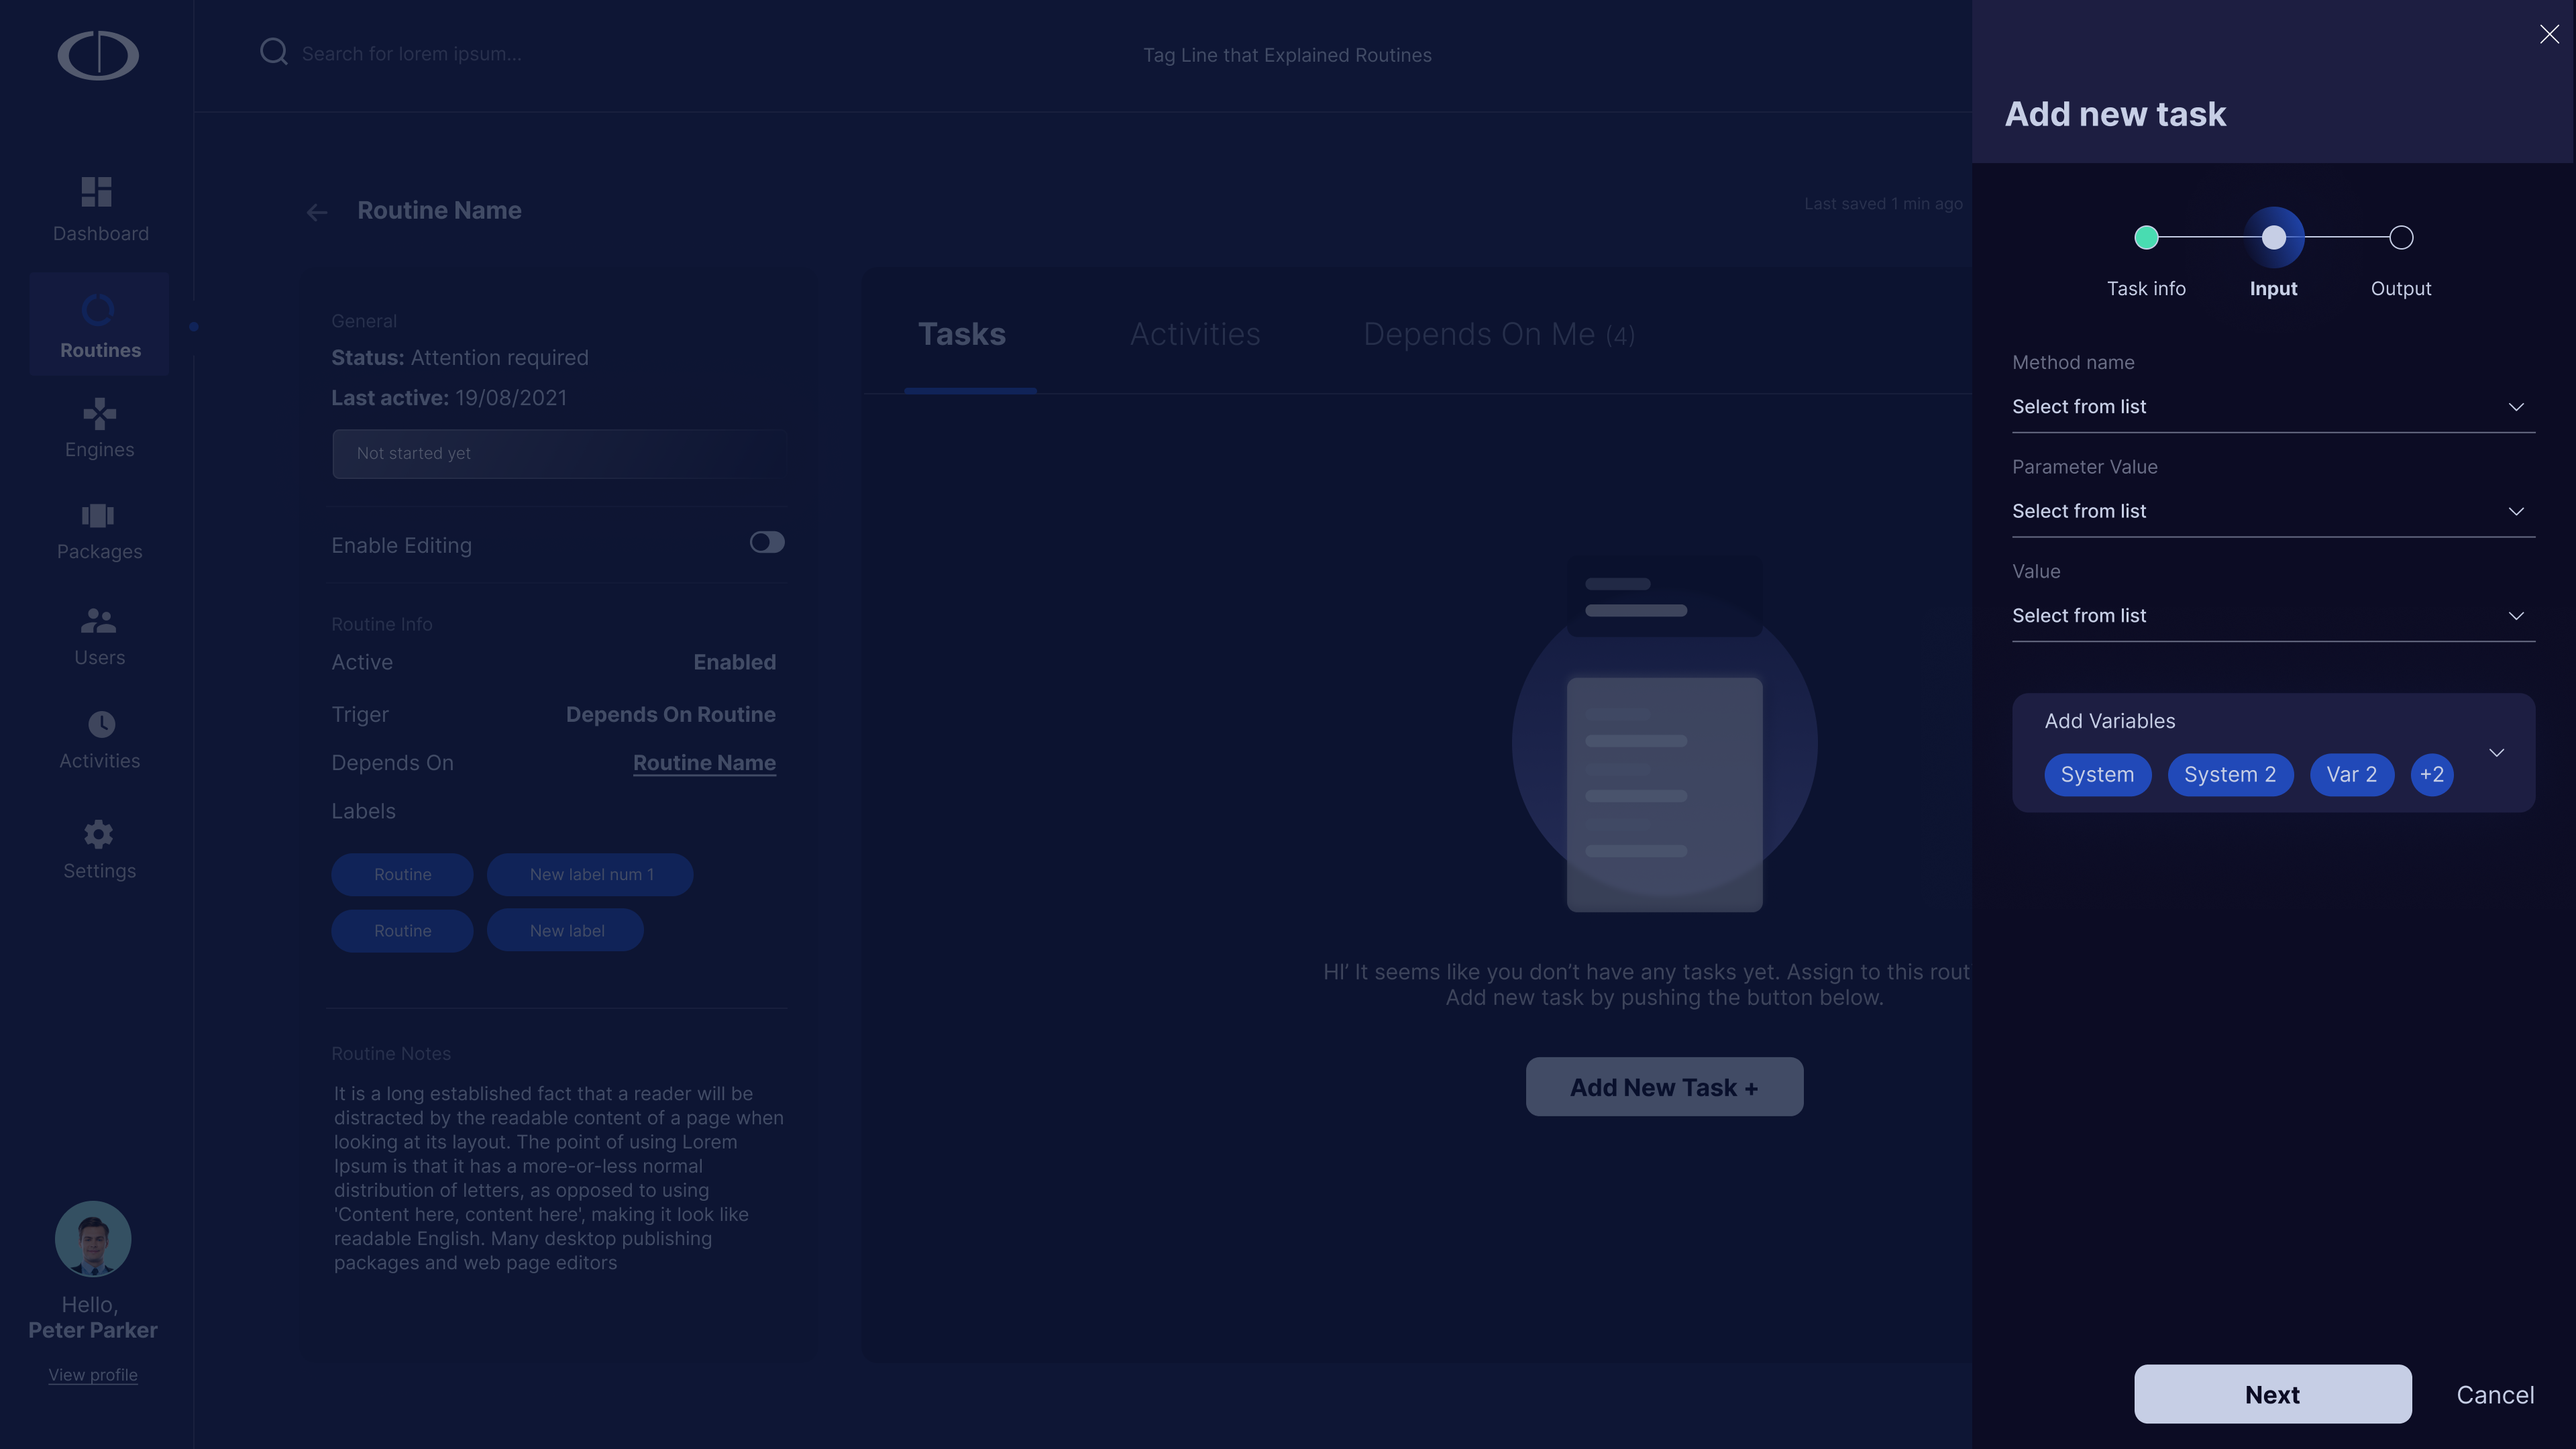This screenshot has height=1449, width=2576.
Task: Open the Method name dropdown
Action: (x=2273, y=407)
